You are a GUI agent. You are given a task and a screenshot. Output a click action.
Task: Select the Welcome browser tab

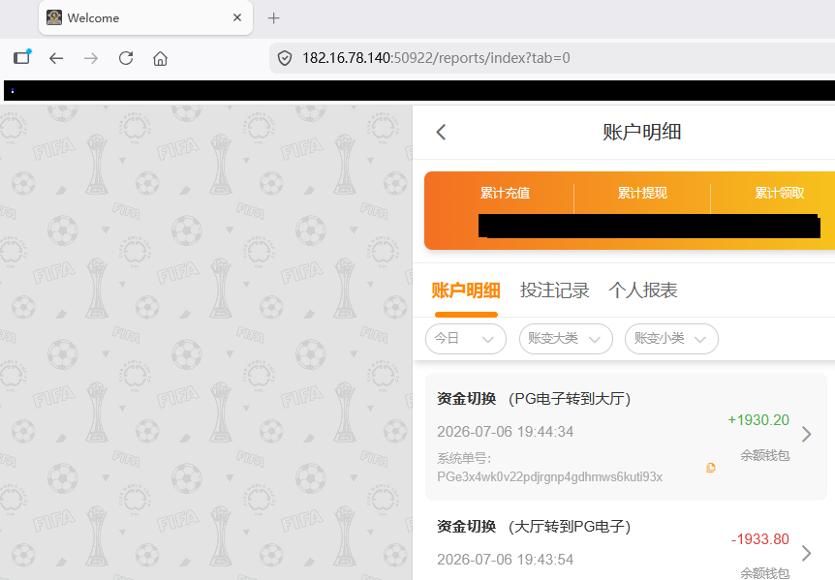(145, 17)
